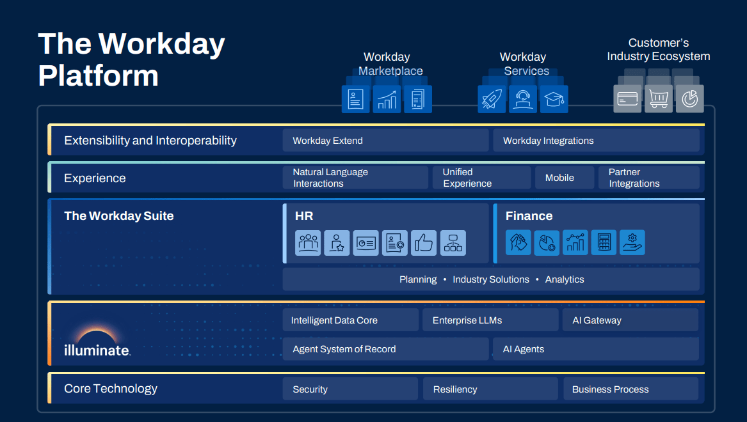Open the Workday Extend box

pyautogui.click(x=385, y=140)
